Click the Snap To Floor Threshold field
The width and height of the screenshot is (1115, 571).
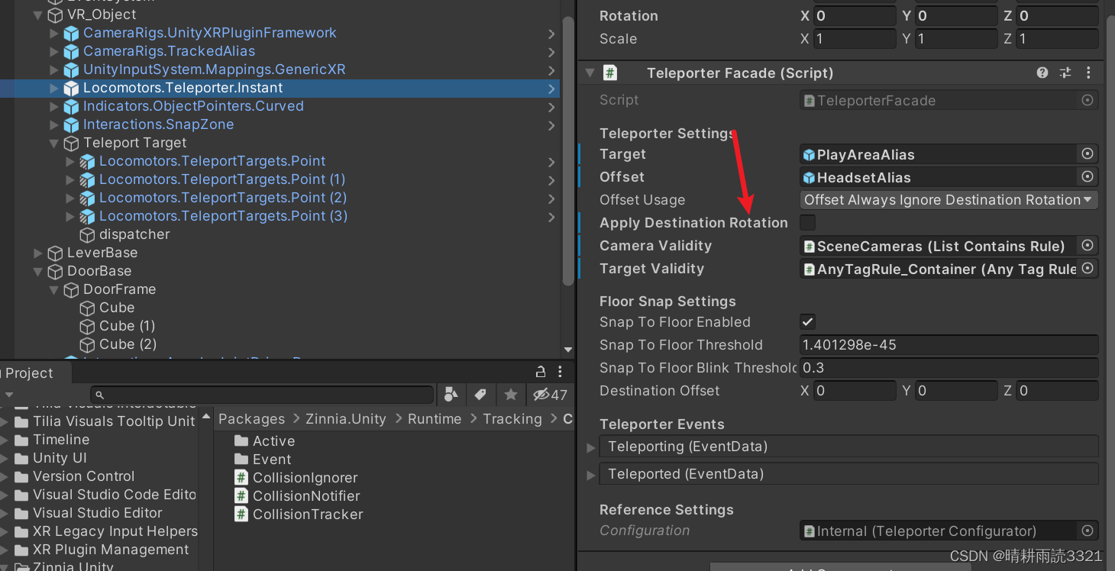point(949,345)
